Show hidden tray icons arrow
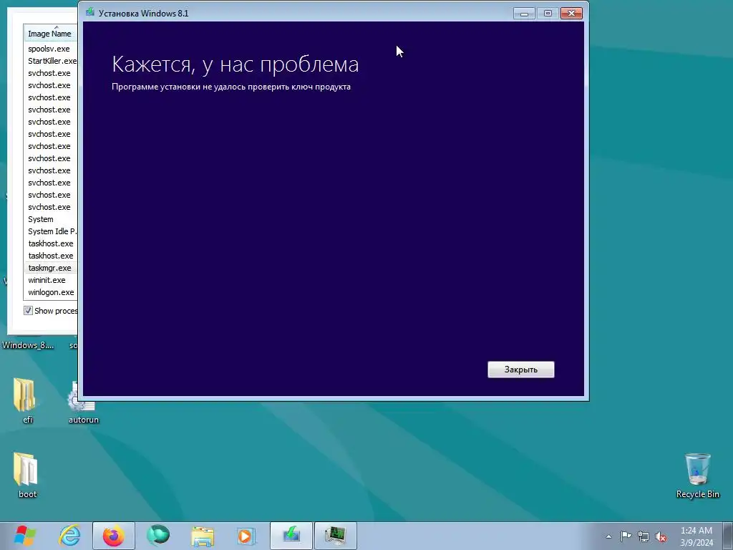 (608, 536)
